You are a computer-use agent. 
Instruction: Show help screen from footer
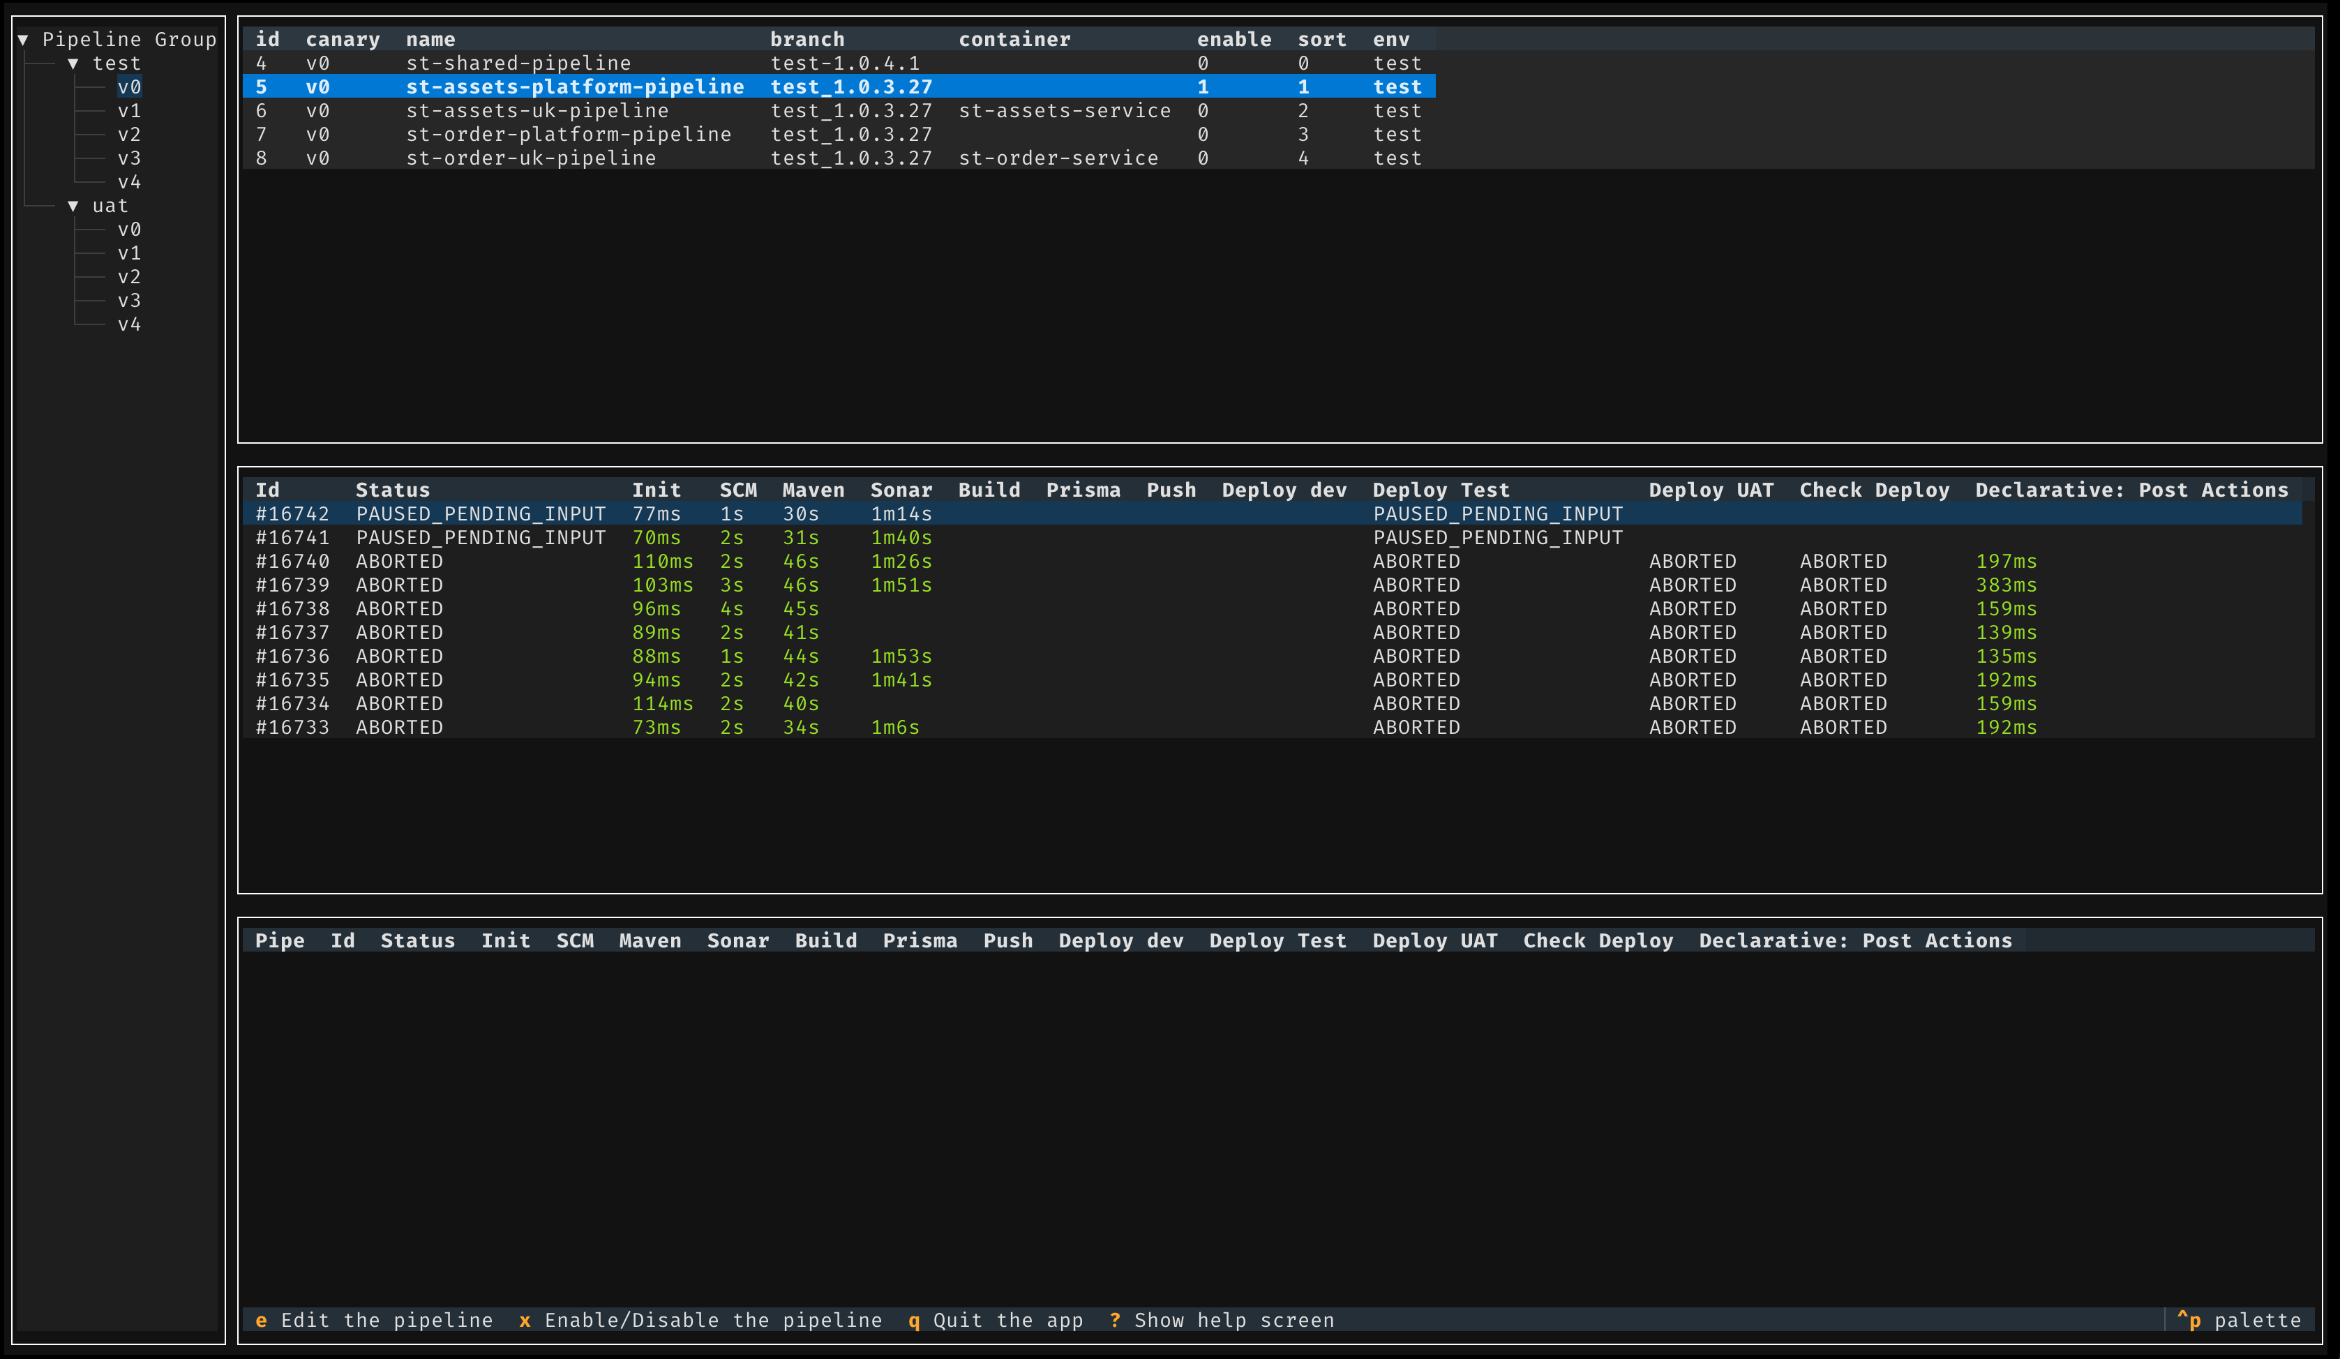1222,1320
